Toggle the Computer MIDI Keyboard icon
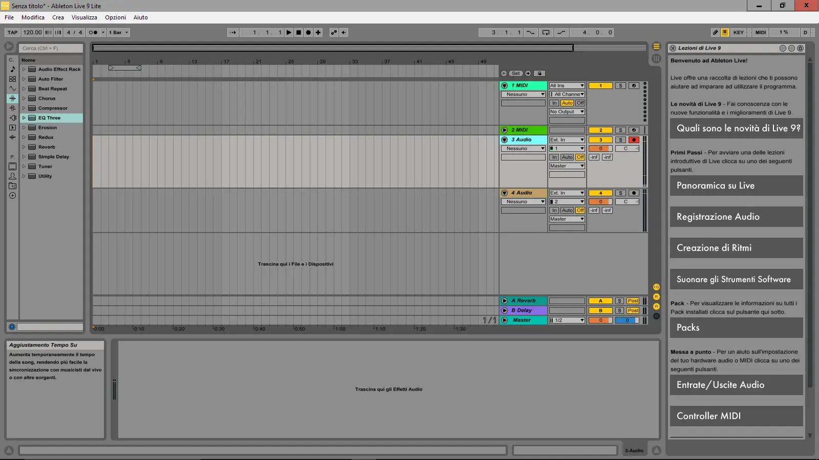 (725, 32)
